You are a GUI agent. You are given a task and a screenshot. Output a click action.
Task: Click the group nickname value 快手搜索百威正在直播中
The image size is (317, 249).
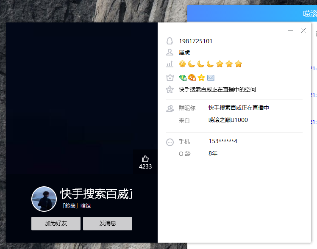[239, 108]
